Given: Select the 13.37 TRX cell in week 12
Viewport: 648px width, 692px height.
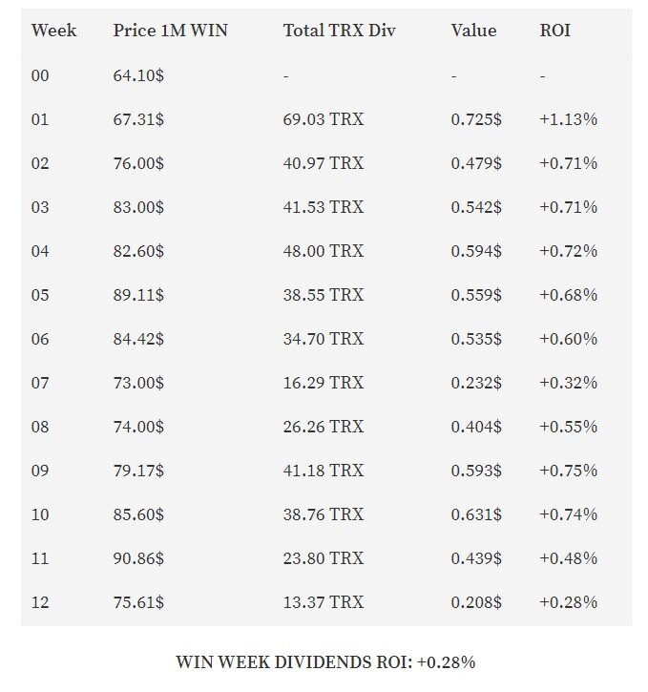Looking at the screenshot, I should click(x=324, y=602).
